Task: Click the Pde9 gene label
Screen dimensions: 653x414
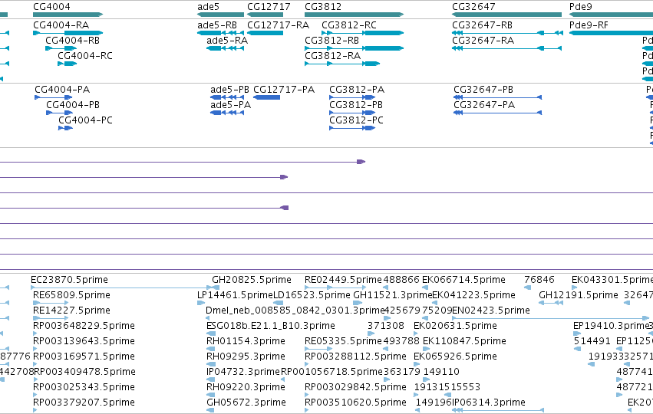Action: coord(581,7)
